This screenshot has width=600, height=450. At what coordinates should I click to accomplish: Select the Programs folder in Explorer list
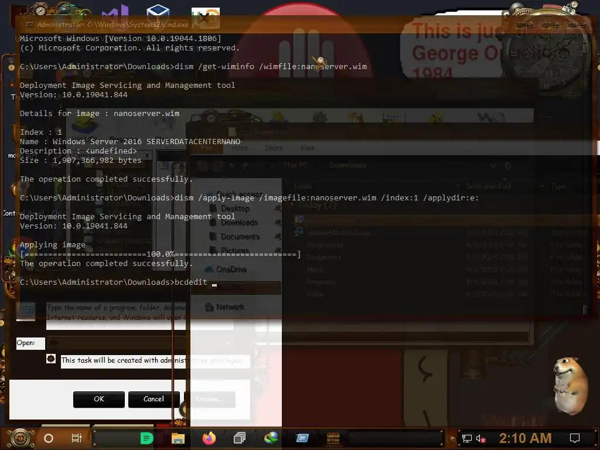click(x=321, y=282)
